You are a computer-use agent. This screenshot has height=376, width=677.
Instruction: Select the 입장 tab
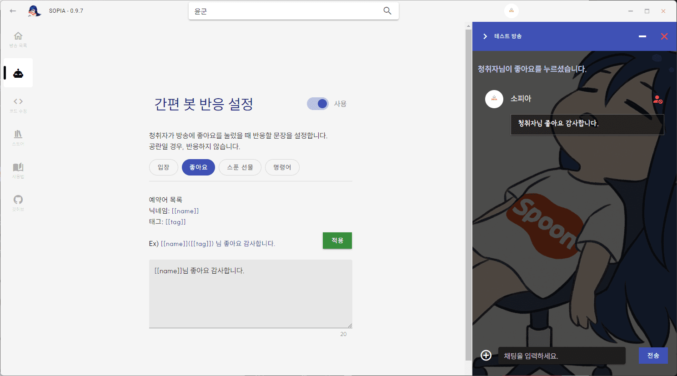click(164, 167)
